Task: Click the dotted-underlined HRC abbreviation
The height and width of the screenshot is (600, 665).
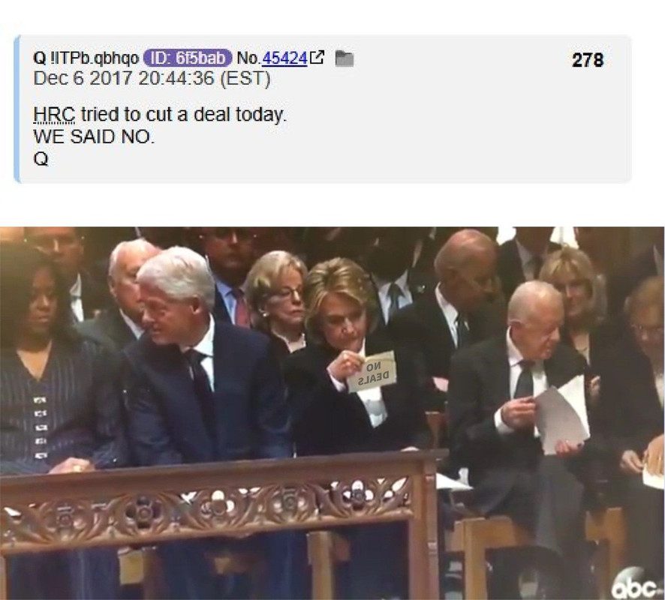Action: (54, 115)
